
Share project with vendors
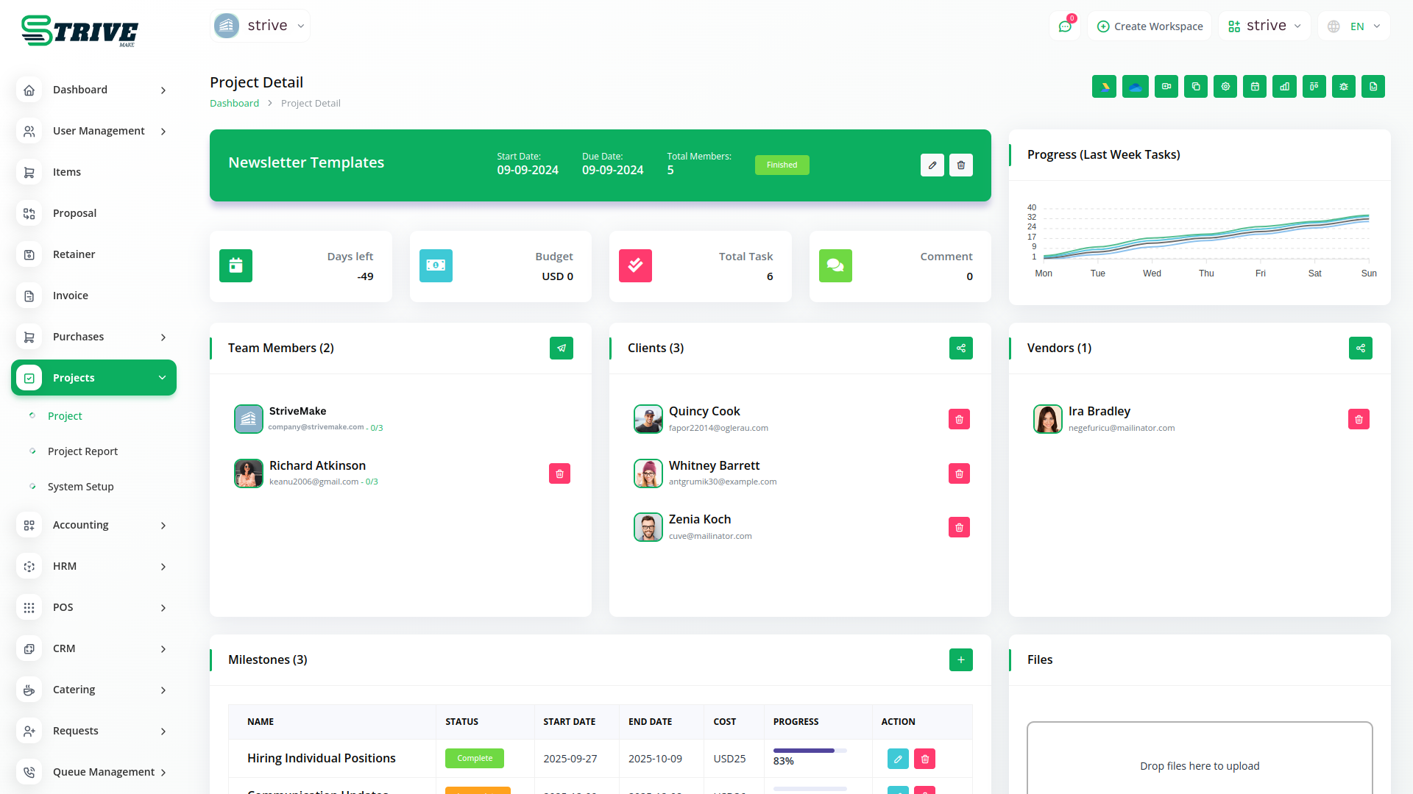point(1361,348)
